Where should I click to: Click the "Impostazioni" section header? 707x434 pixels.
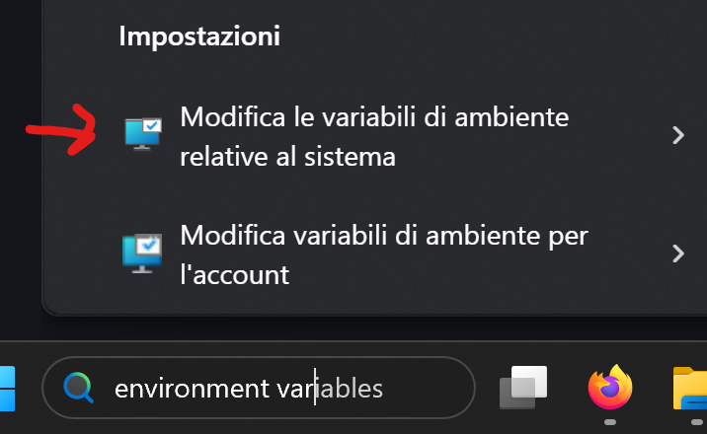(199, 36)
